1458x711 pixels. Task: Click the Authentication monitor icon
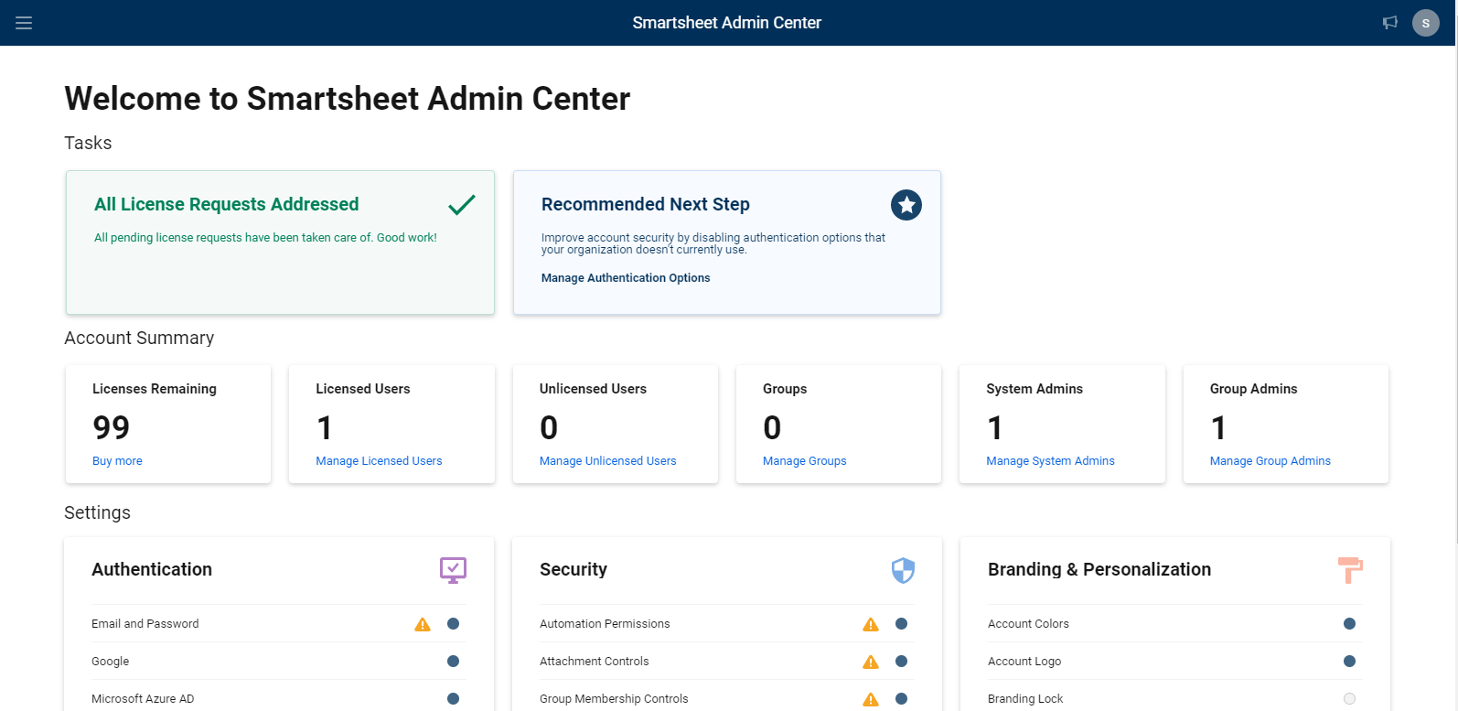(x=453, y=570)
